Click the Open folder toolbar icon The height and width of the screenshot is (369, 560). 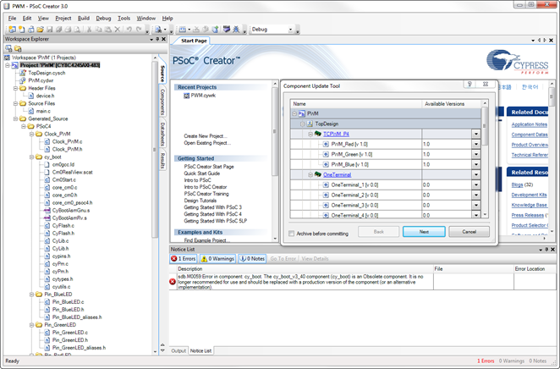tap(40, 30)
